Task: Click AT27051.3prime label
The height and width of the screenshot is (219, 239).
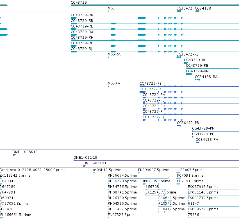Action: (x=14, y=204)
